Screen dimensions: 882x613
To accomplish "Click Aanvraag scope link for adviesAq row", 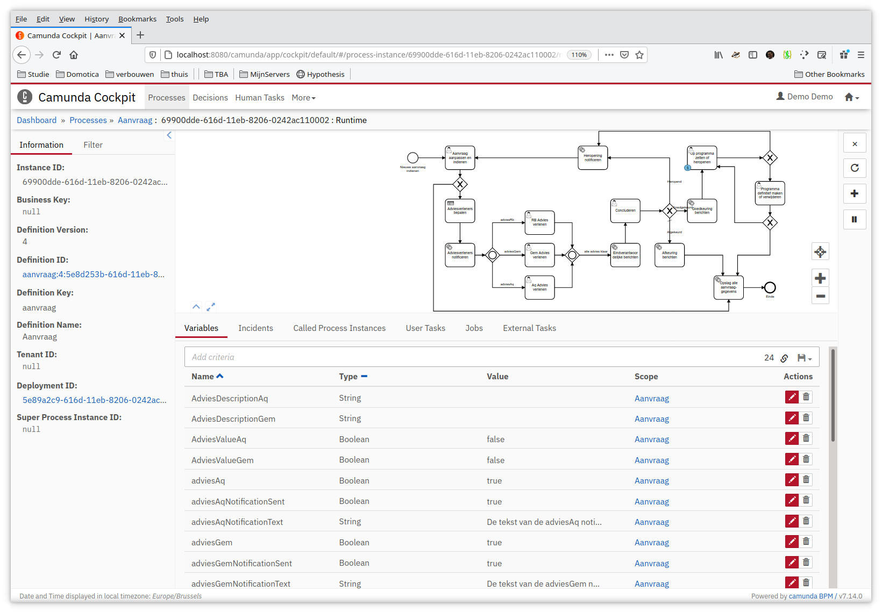I will [x=652, y=481].
